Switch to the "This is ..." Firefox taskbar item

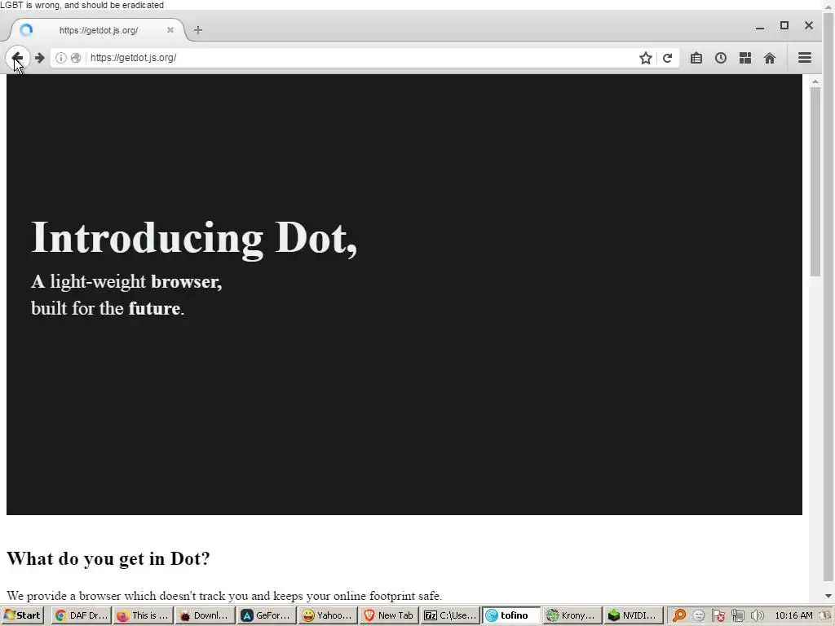click(x=144, y=615)
